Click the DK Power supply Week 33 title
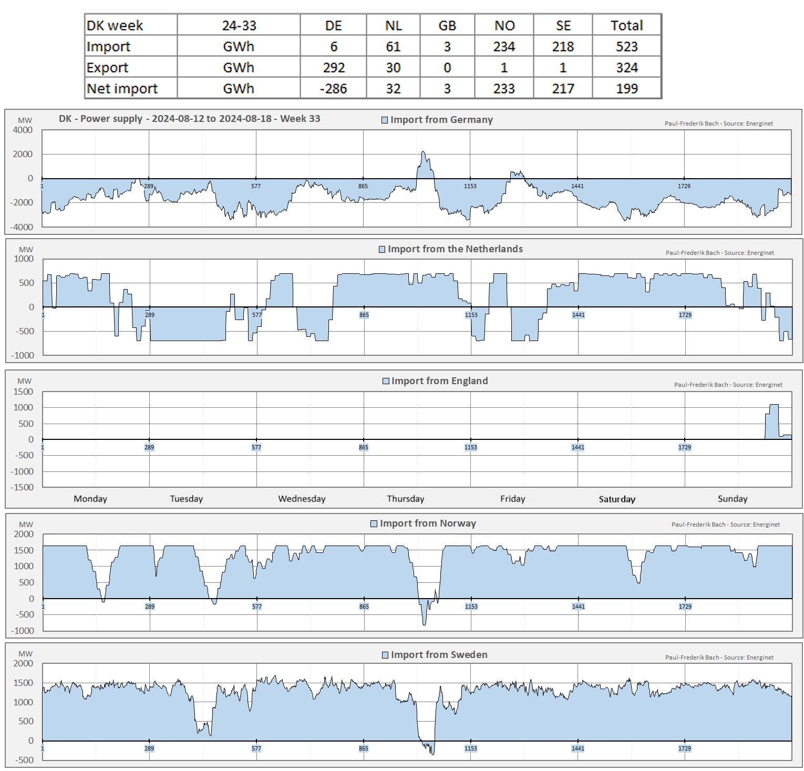Image resolution: width=804 pixels, height=771 pixels. tap(189, 119)
